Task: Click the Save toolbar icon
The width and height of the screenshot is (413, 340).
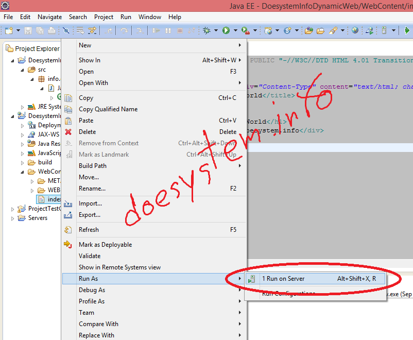Action: click(28, 30)
